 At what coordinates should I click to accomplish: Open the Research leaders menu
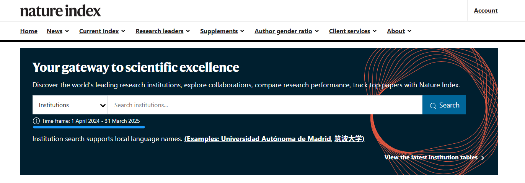163,31
